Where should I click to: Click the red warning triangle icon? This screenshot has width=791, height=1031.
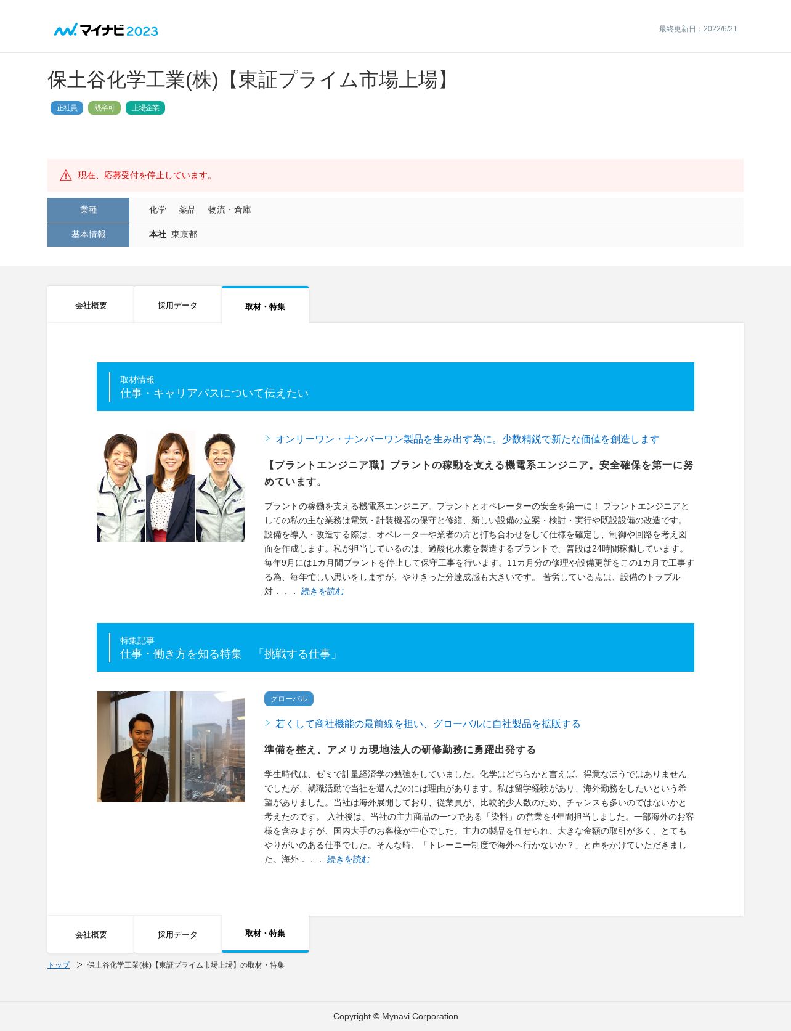click(66, 176)
